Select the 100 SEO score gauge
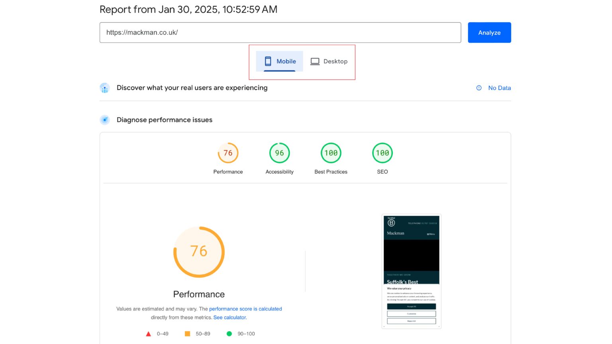This screenshot has width=612, height=344. click(x=382, y=152)
